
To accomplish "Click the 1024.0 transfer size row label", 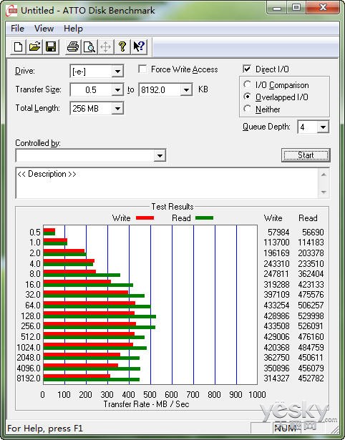I will point(29,347).
